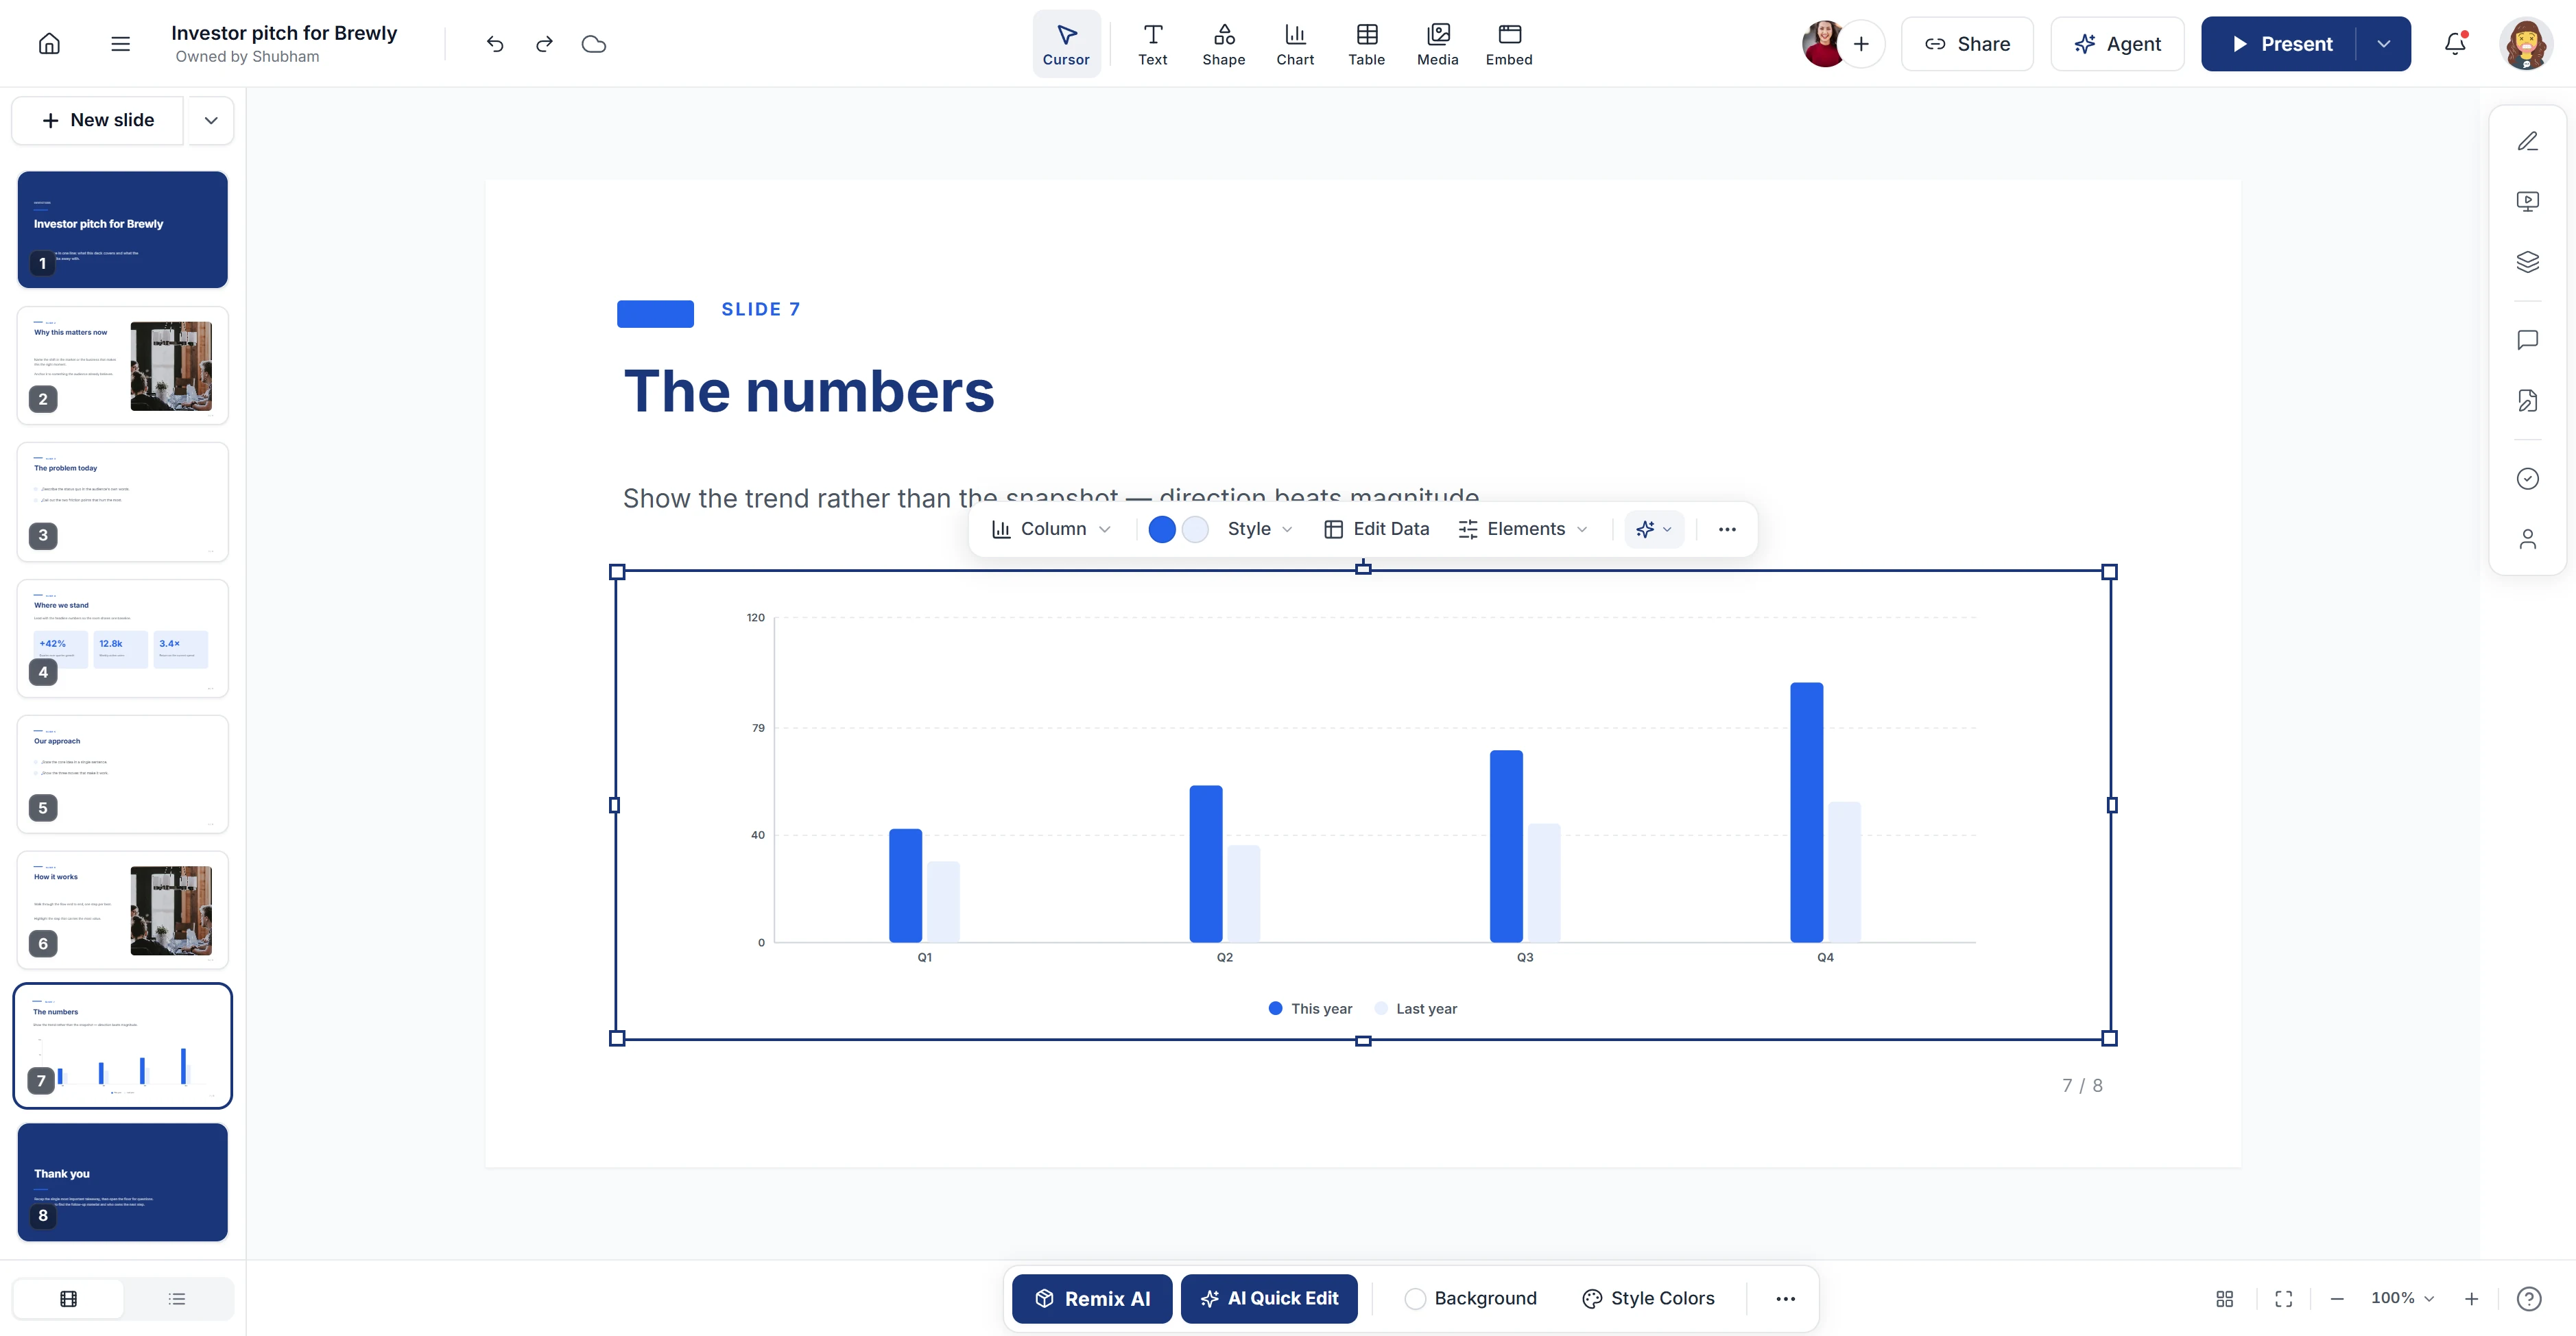
Task: Undo the last action
Action: click(495, 44)
